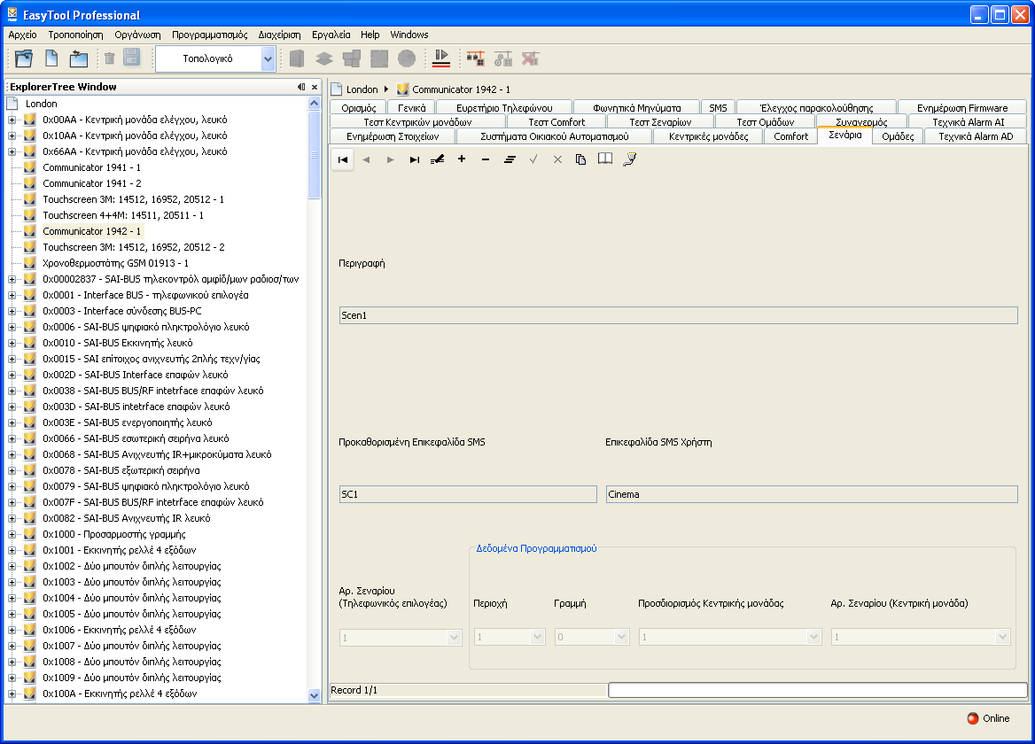Click the import folder icon with arrow
Viewport: 1035px width, 744px height.
pos(79,58)
